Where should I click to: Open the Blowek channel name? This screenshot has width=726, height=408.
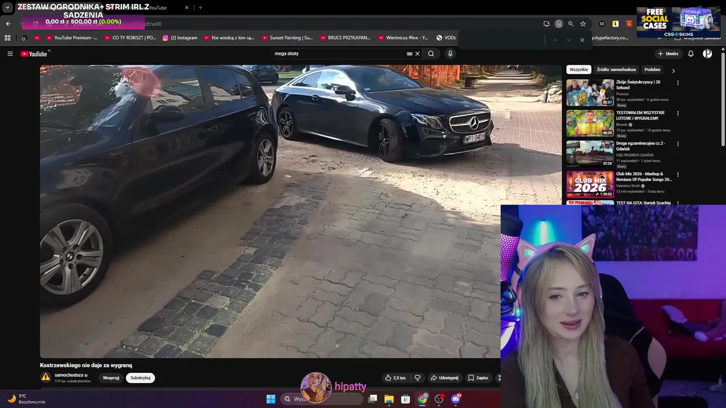click(x=622, y=125)
